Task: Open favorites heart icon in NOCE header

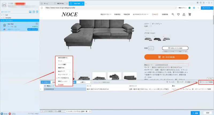Action: [x=178, y=14]
